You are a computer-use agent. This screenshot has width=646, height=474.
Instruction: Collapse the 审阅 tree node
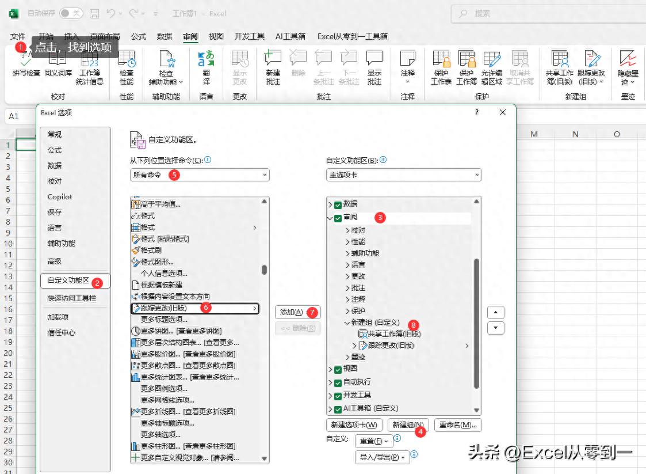(330, 218)
